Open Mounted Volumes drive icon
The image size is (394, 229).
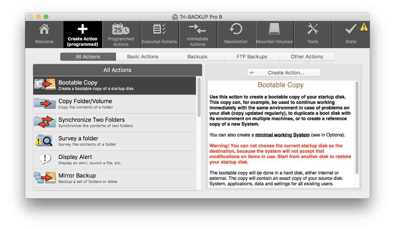click(274, 29)
